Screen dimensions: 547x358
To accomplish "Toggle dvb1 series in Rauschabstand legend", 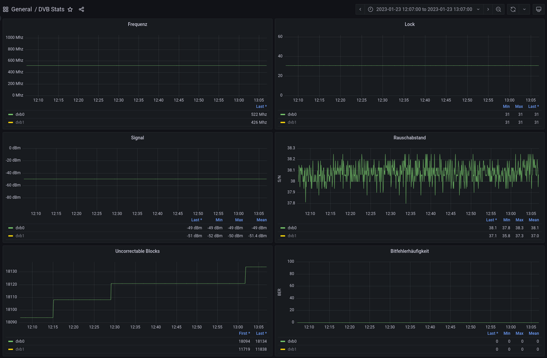I will [x=292, y=236].
